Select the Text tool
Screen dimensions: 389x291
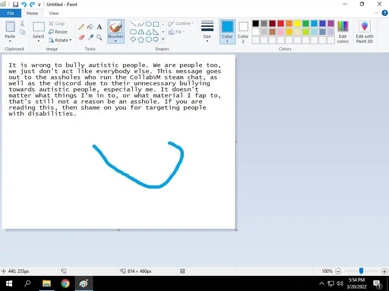click(99, 27)
